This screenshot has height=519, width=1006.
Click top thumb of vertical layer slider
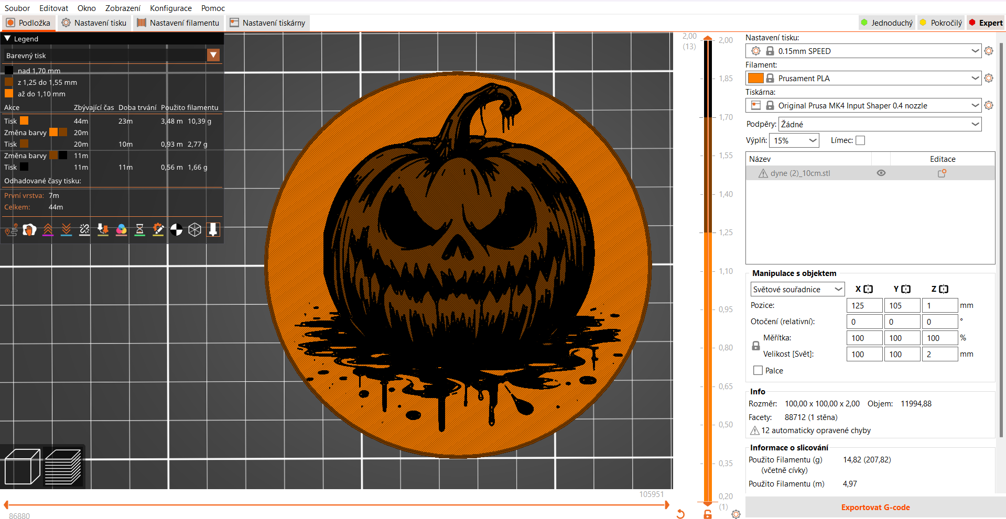(708, 38)
